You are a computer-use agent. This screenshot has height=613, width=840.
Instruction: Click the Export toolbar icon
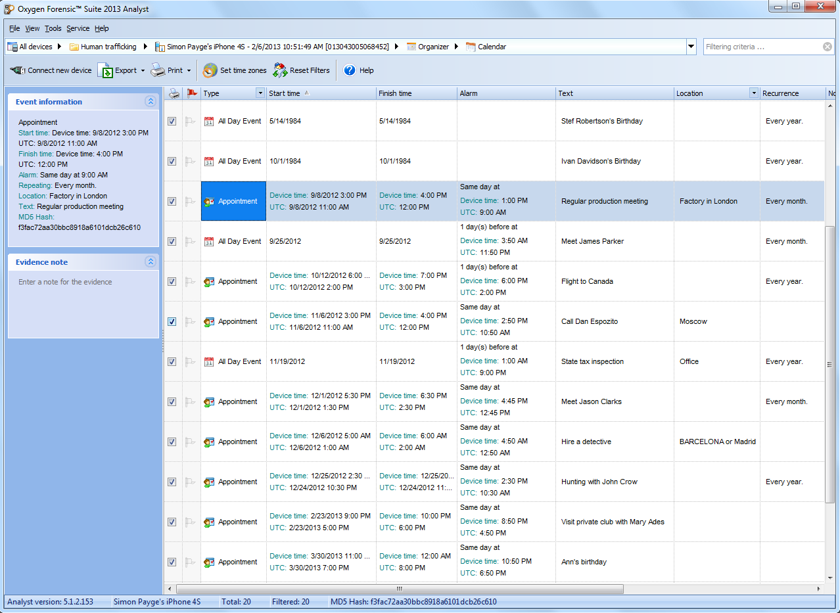click(x=105, y=70)
